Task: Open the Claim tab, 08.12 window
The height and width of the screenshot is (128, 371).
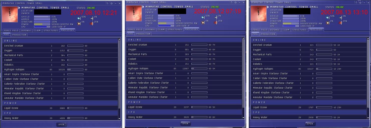Action: pyautogui.click(x=161, y=30)
